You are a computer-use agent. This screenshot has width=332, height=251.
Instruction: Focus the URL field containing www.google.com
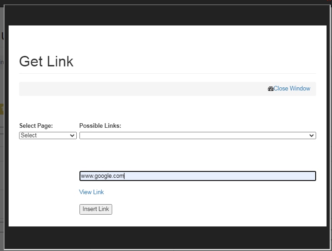point(197,176)
